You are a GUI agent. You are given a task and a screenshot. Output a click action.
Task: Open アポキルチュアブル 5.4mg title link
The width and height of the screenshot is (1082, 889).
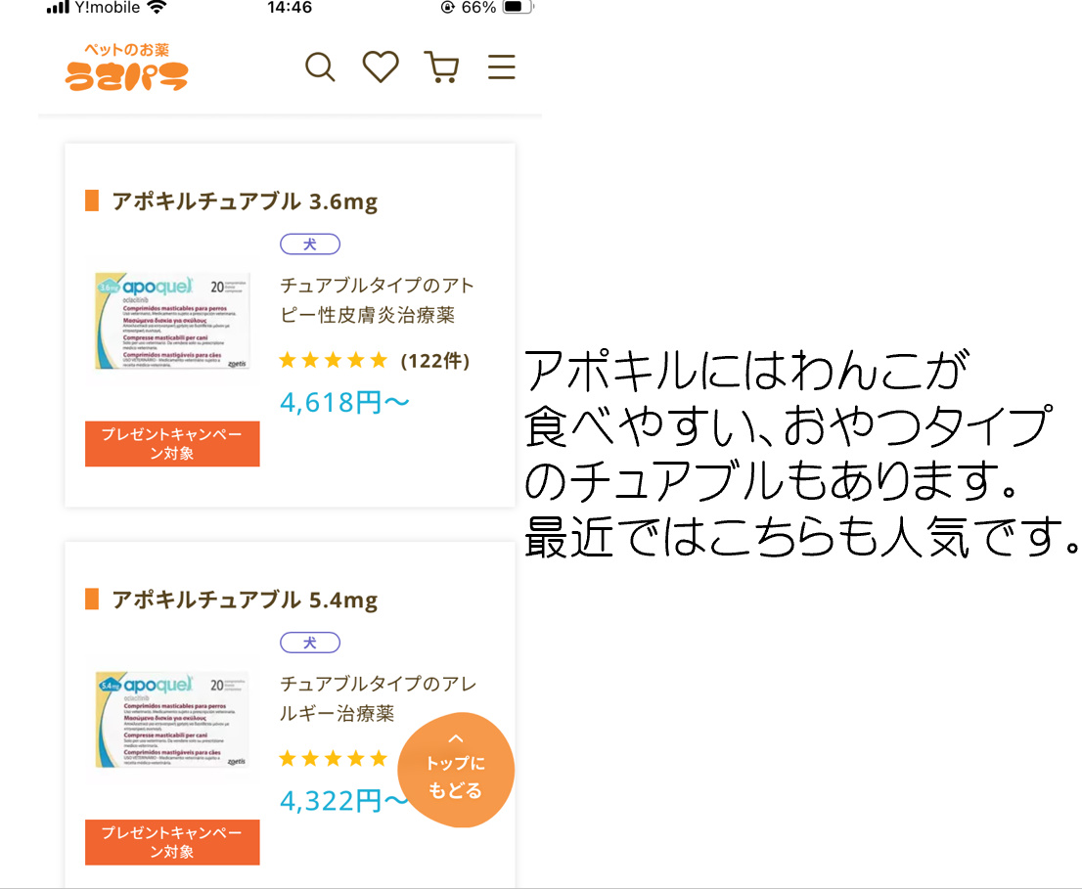pyautogui.click(x=245, y=600)
